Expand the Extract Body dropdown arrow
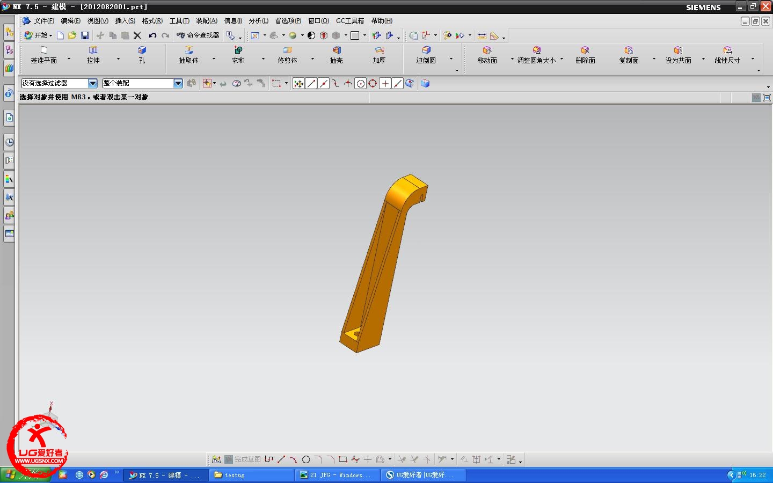 [214, 58]
